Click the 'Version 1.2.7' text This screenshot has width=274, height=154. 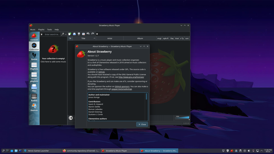click(x=93, y=56)
